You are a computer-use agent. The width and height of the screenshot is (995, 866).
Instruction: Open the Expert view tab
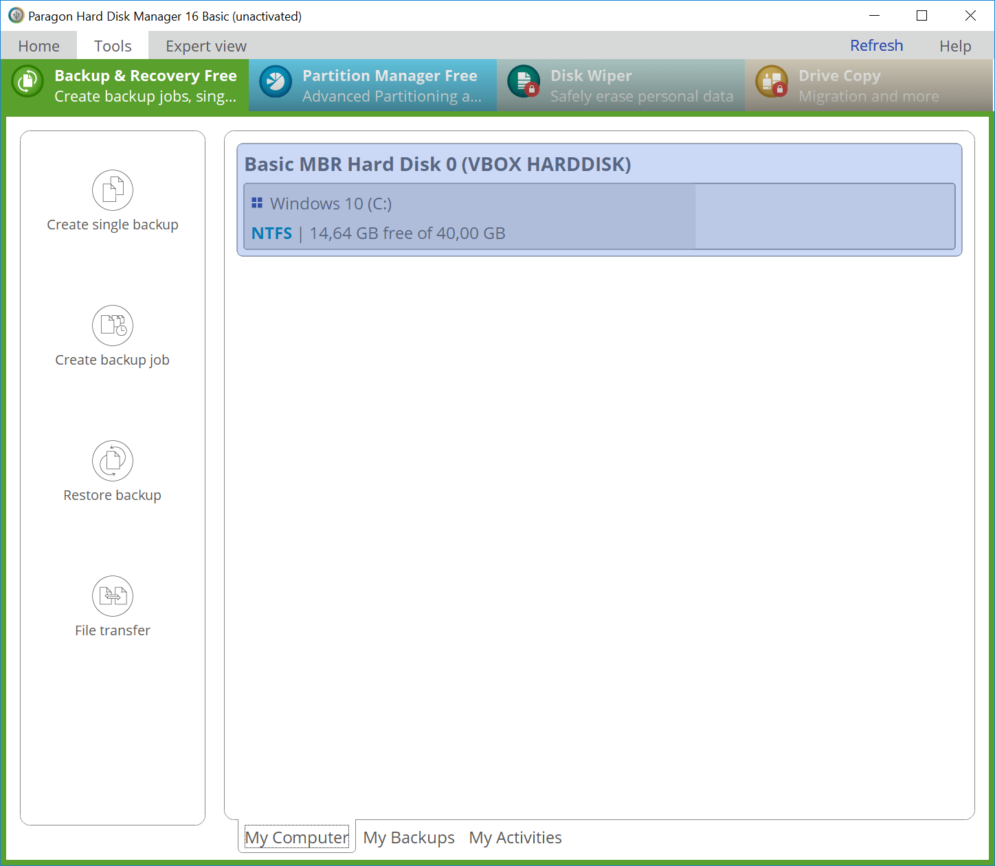coord(206,46)
